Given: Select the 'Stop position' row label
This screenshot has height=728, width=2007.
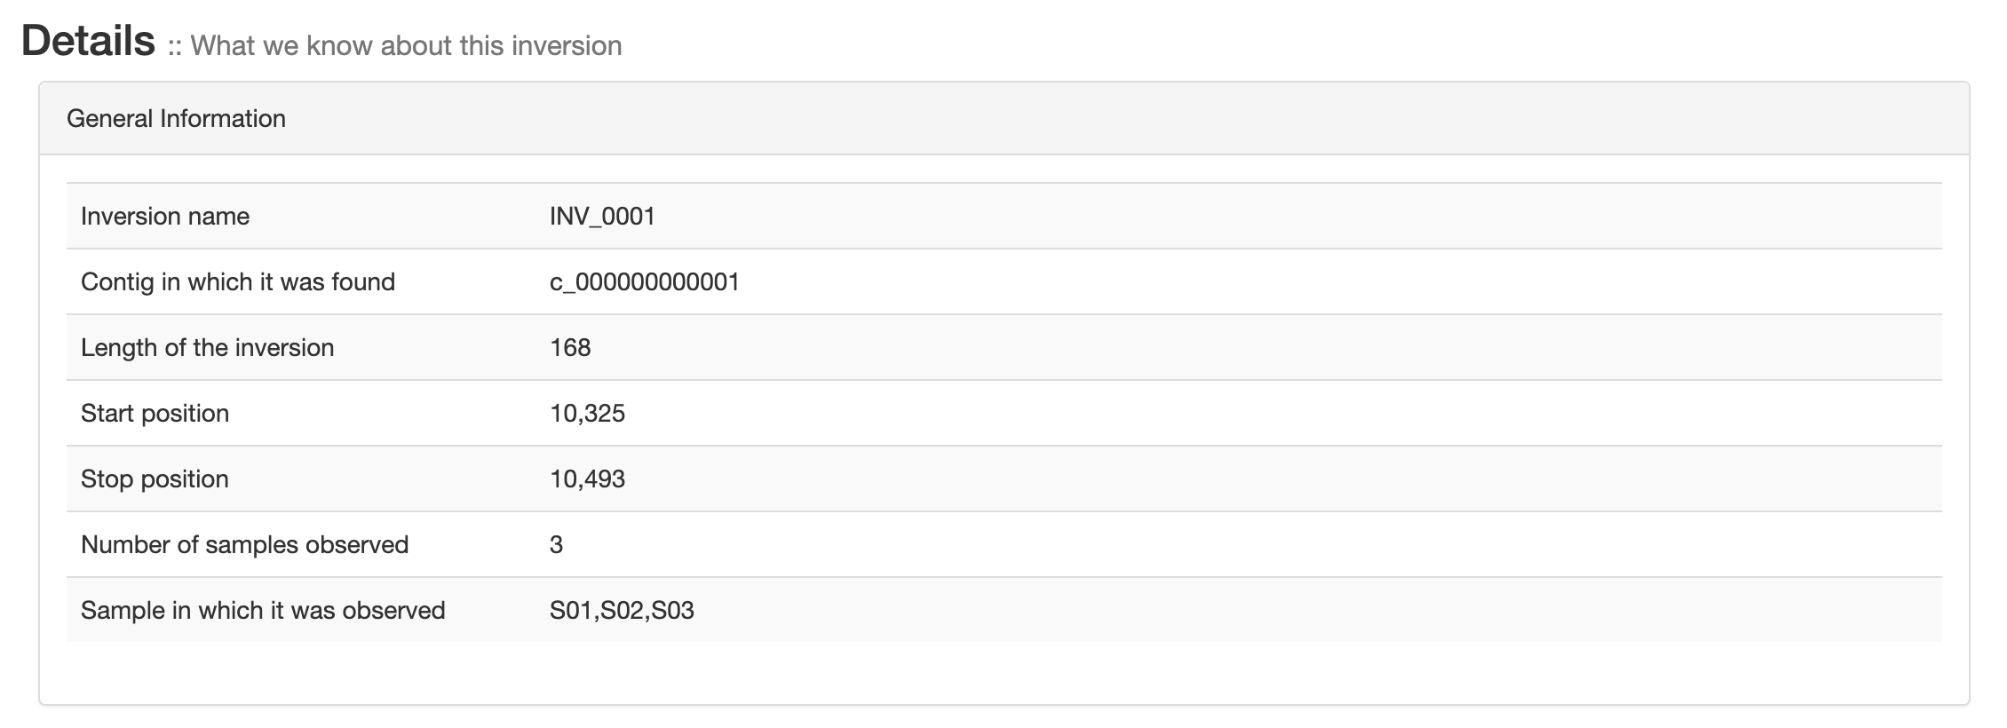Looking at the screenshot, I should point(155,479).
